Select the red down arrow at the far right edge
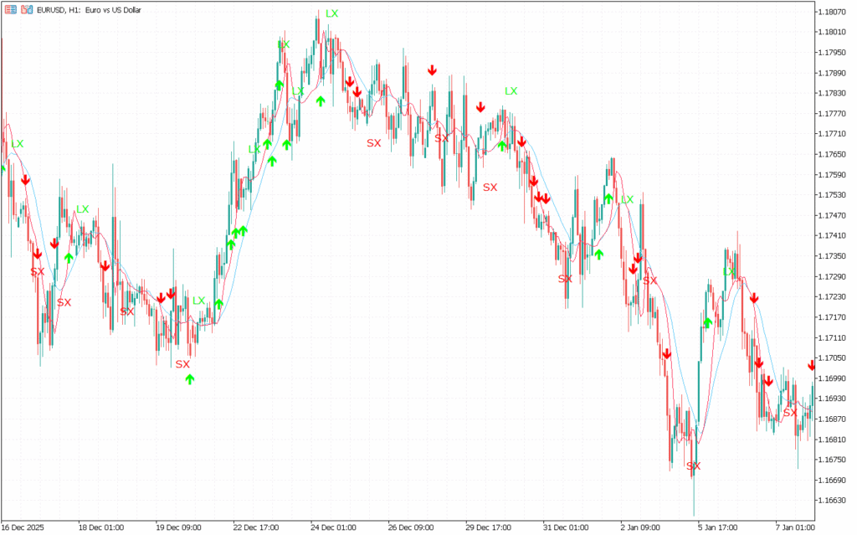The height and width of the screenshot is (535, 857). coord(812,365)
